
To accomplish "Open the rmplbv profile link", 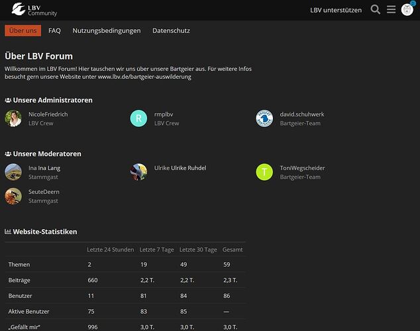I will pyautogui.click(x=164, y=115).
